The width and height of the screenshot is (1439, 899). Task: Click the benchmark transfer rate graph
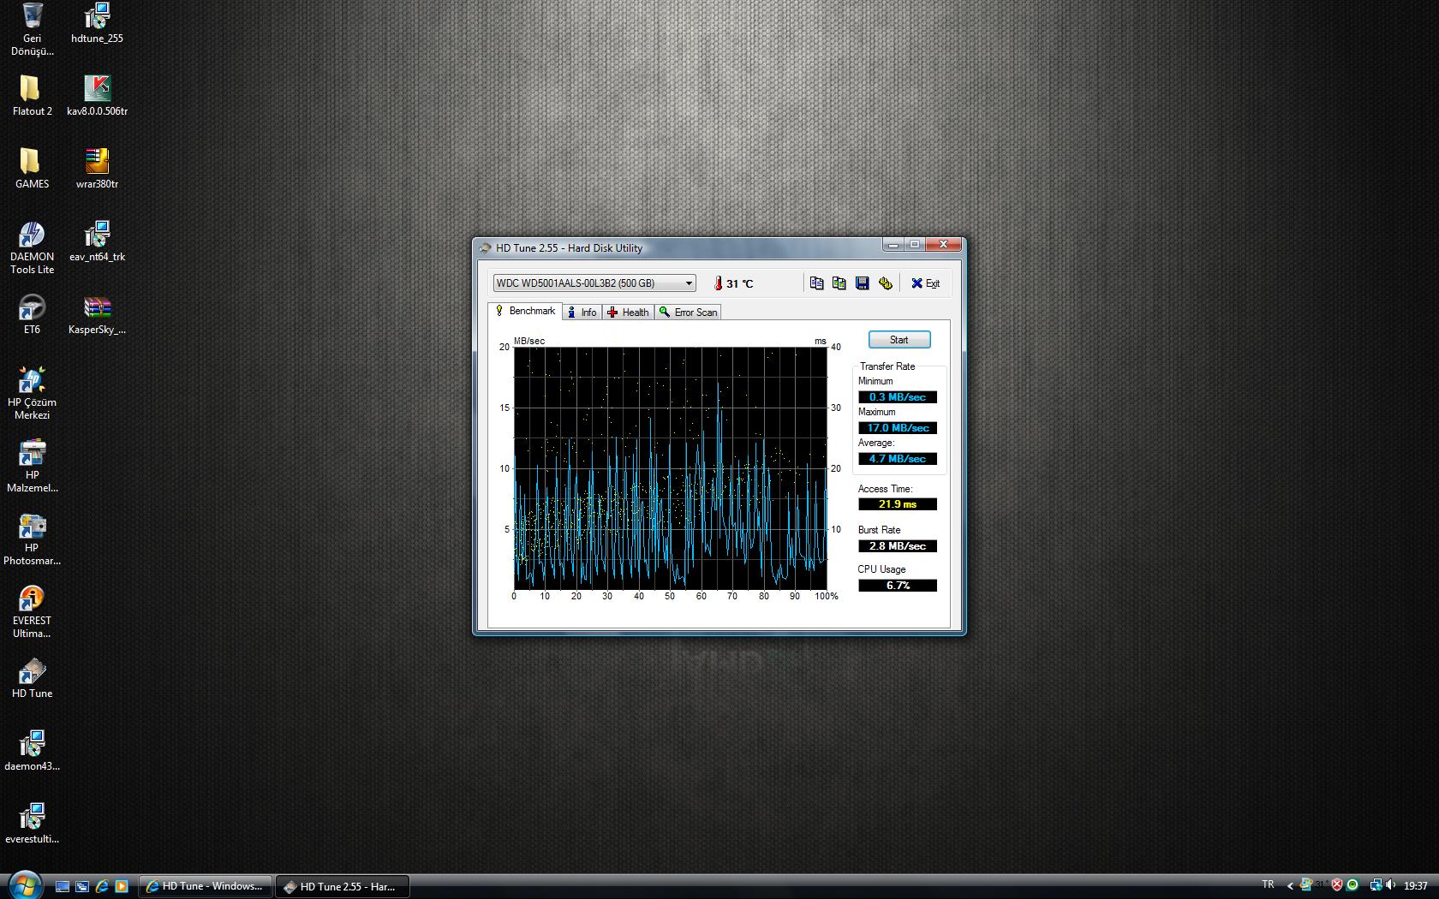pos(671,467)
